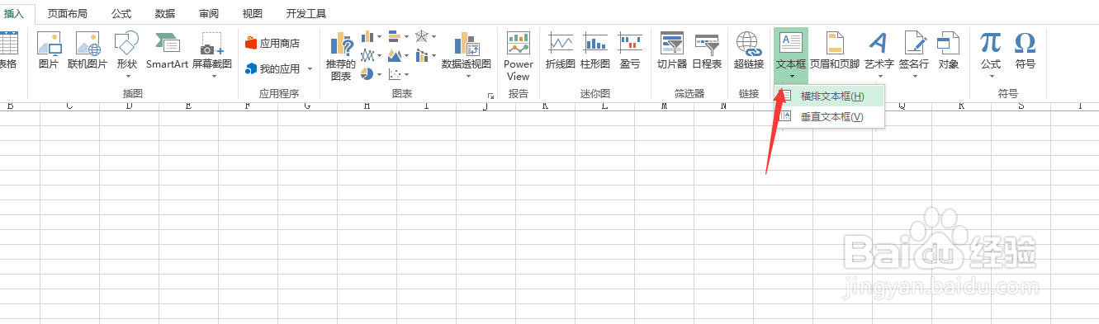Open the 屏幕截图 screenshot menu

212,54
